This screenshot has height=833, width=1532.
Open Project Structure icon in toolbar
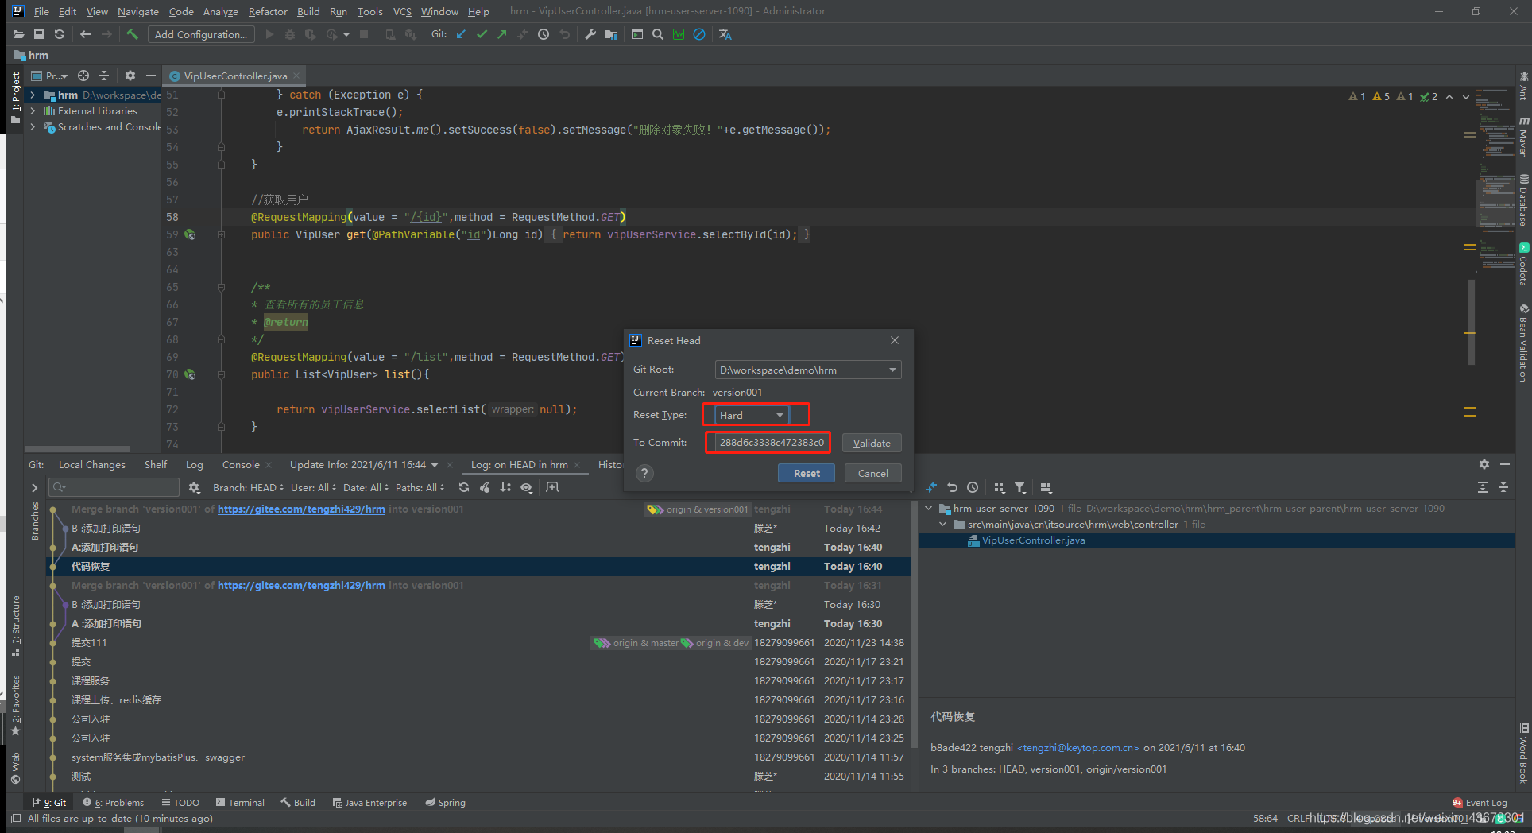coord(611,34)
